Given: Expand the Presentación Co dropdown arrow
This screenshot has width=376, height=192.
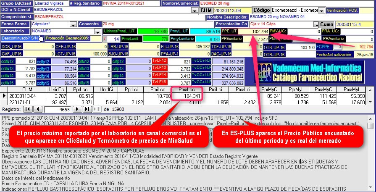Looking at the screenshot, I should [x=316, y=24].
